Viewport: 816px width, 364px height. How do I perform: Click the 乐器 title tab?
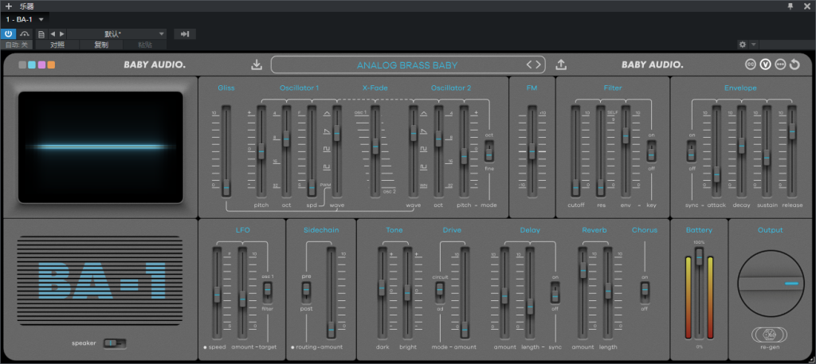(x=26, y=6)
